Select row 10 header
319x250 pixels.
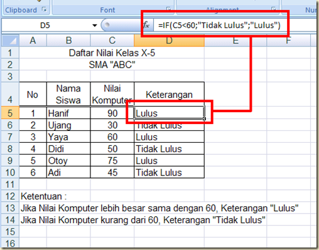coord(10,172)
